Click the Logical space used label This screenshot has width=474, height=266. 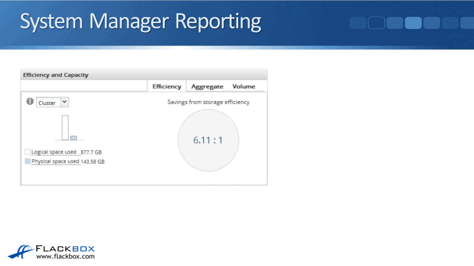pos(55,152)
